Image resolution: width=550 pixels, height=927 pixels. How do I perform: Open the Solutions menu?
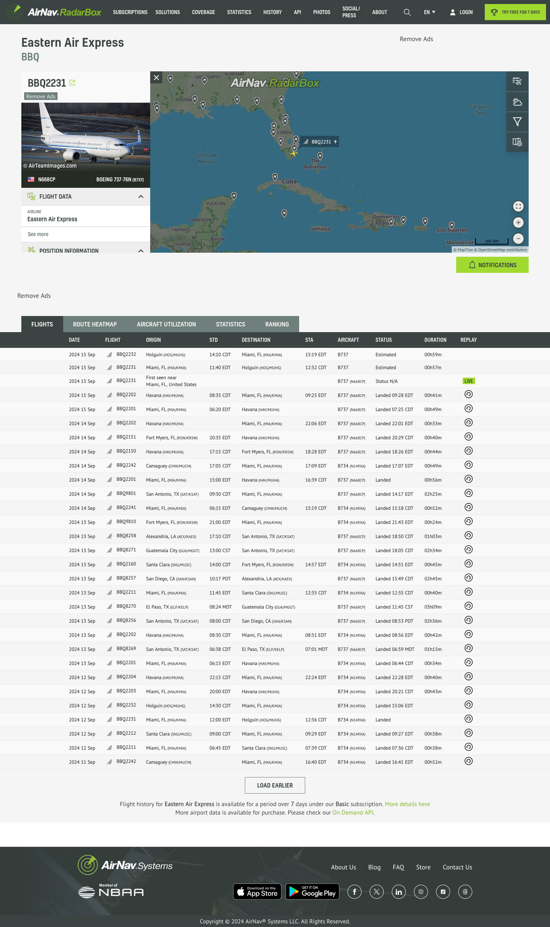tap(167, 12)
